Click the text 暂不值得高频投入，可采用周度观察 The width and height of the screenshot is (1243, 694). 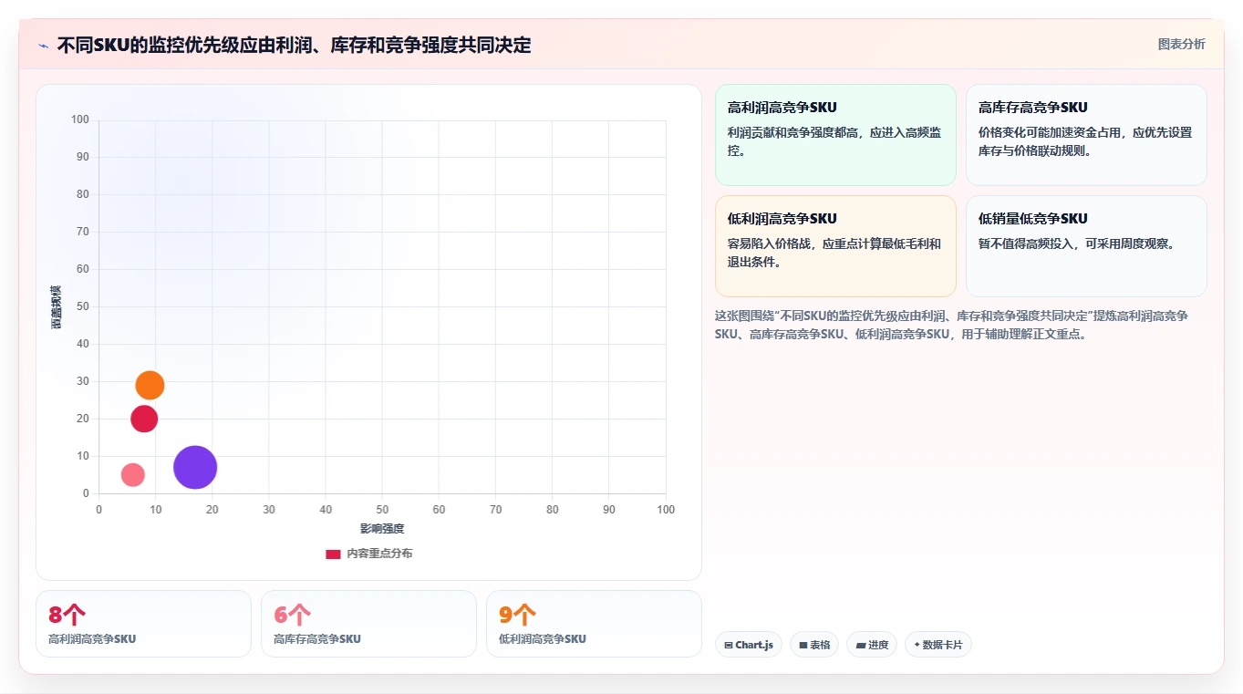coord(1077,243)
